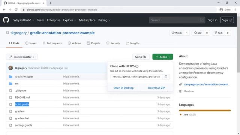Viewport: 240px width, 135px height.
Task: Open the Branch: master dropdown
Action: [22, 57]
